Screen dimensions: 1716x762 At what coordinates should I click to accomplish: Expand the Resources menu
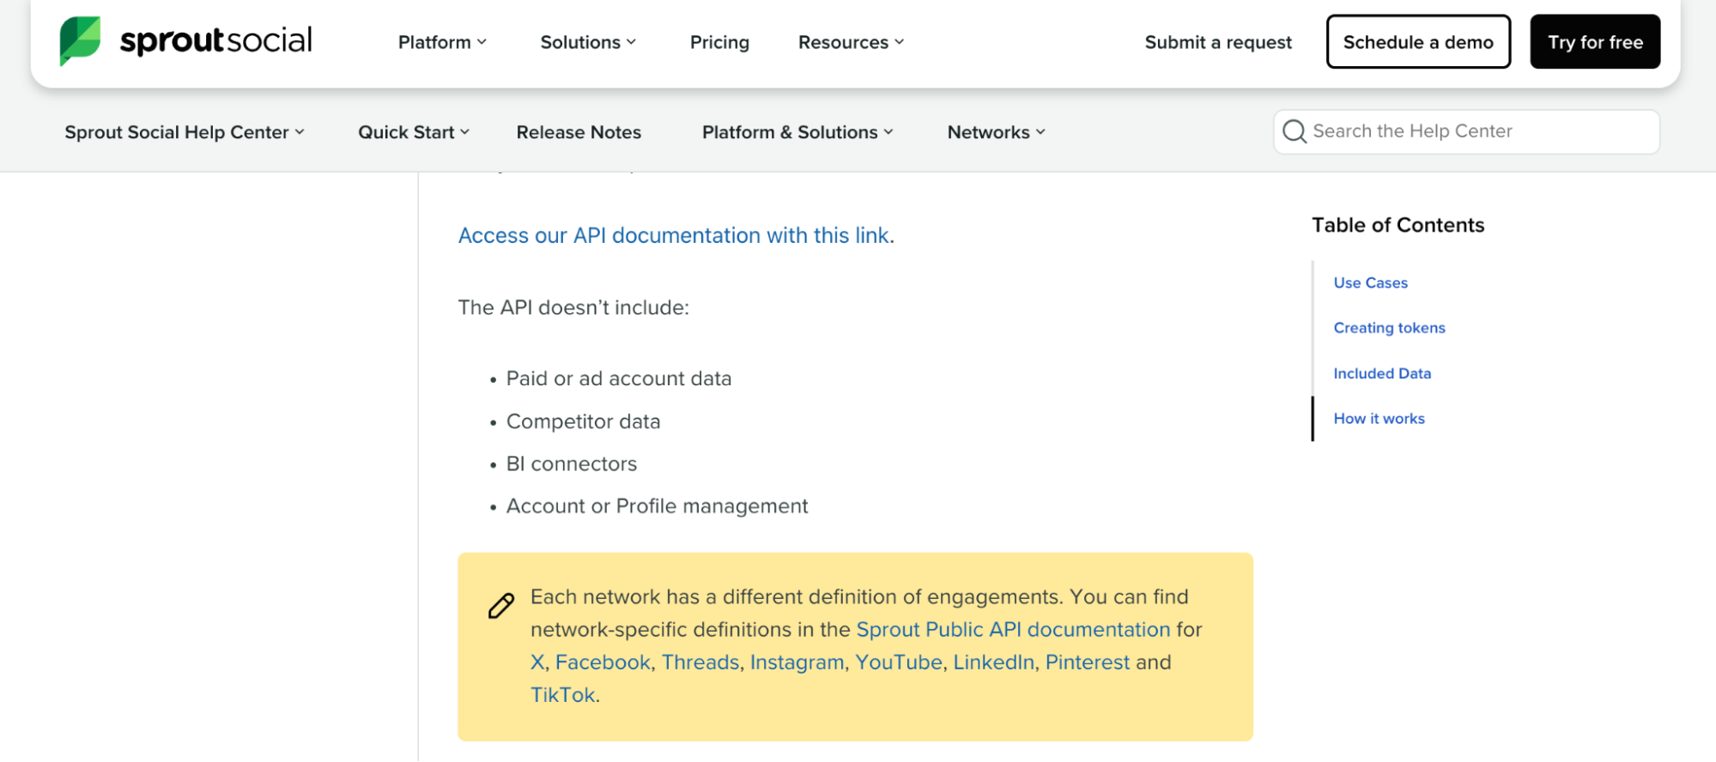pos(851,42)
